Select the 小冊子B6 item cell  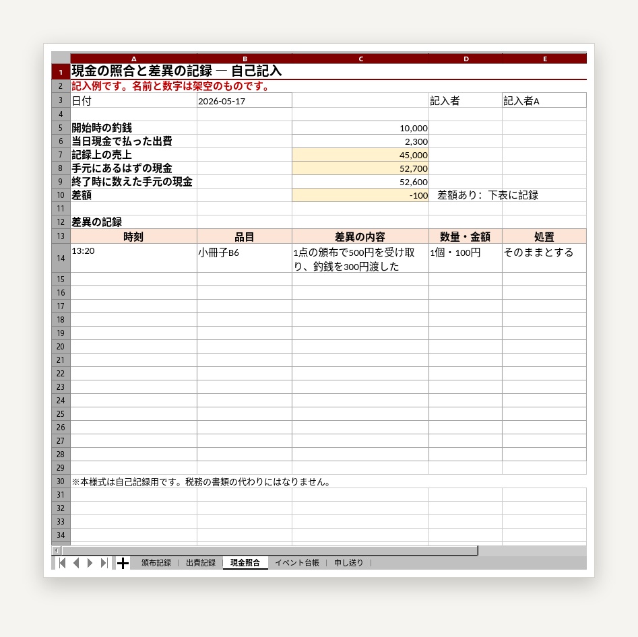(245, 258)
